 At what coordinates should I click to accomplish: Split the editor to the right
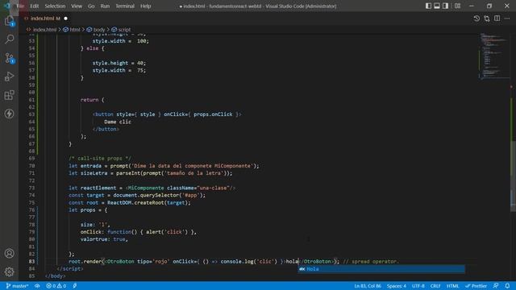pos(497,19)
